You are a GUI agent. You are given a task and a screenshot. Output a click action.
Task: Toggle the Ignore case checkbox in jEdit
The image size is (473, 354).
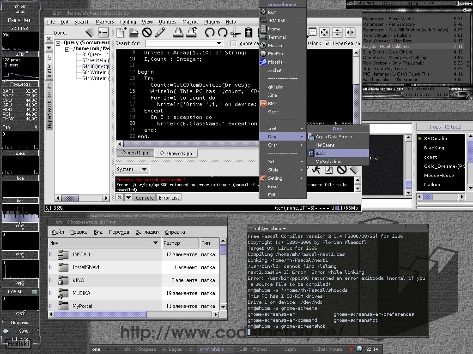[x=233, y=44]
